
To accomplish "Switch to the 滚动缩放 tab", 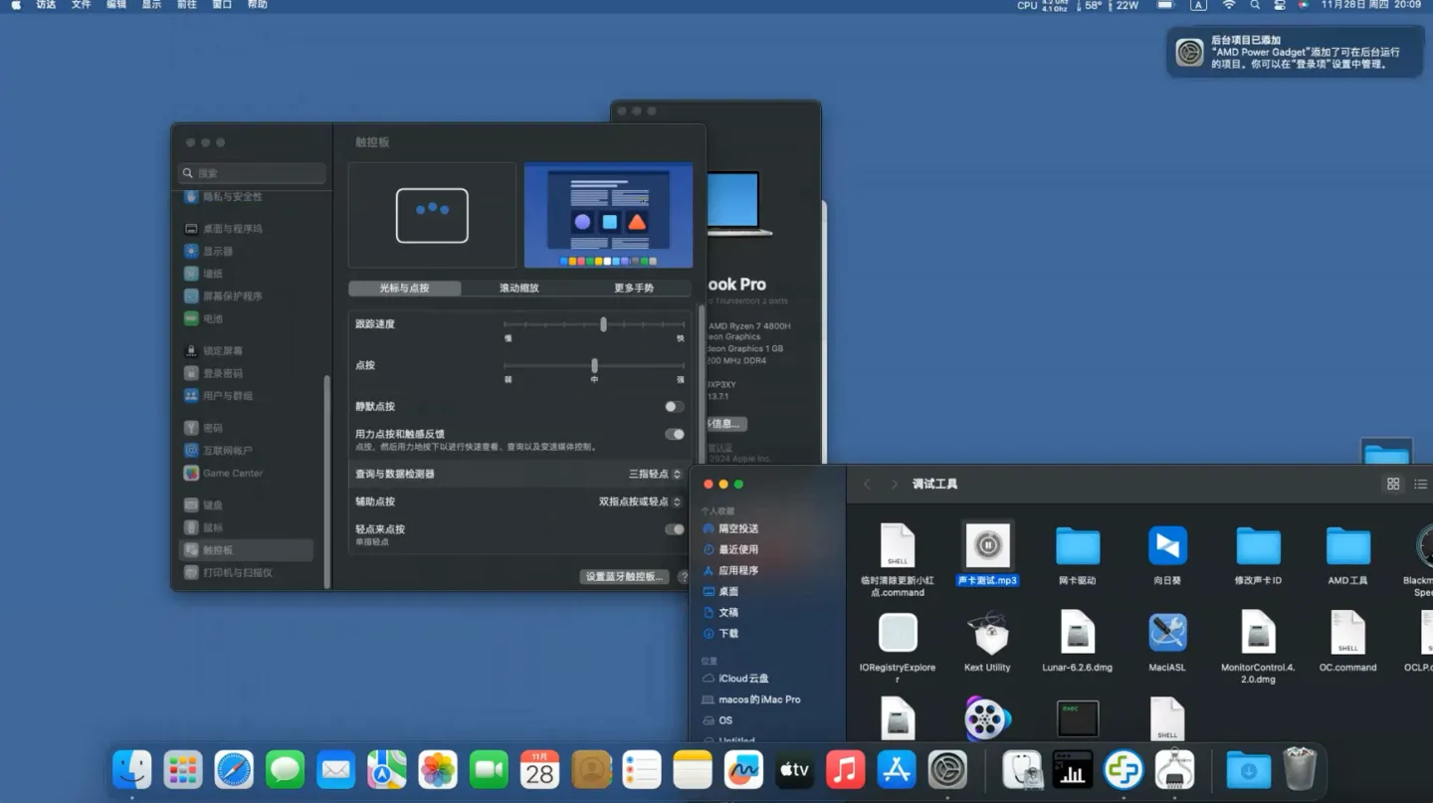I will tap(518, 288).
